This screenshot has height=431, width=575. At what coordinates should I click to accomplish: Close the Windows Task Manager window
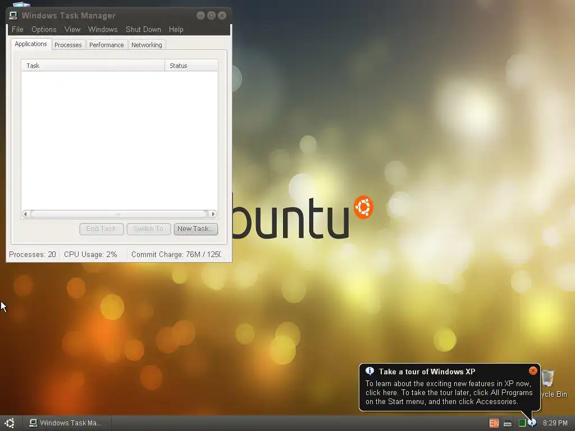[222, 15]
